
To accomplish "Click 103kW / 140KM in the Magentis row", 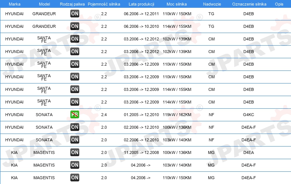I will click(177, 165).
